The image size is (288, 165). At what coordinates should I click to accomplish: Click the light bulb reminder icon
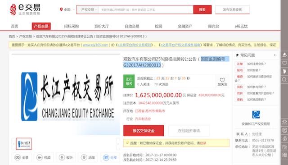tap(127, 143)
